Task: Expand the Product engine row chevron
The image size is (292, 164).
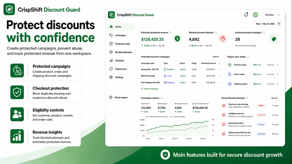Action: point(277,65)
